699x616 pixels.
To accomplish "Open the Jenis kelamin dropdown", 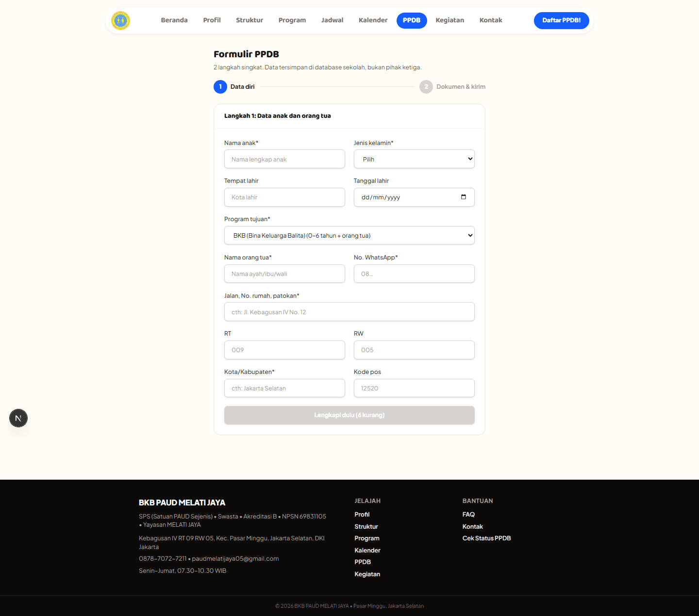I will tap(414, 159).
